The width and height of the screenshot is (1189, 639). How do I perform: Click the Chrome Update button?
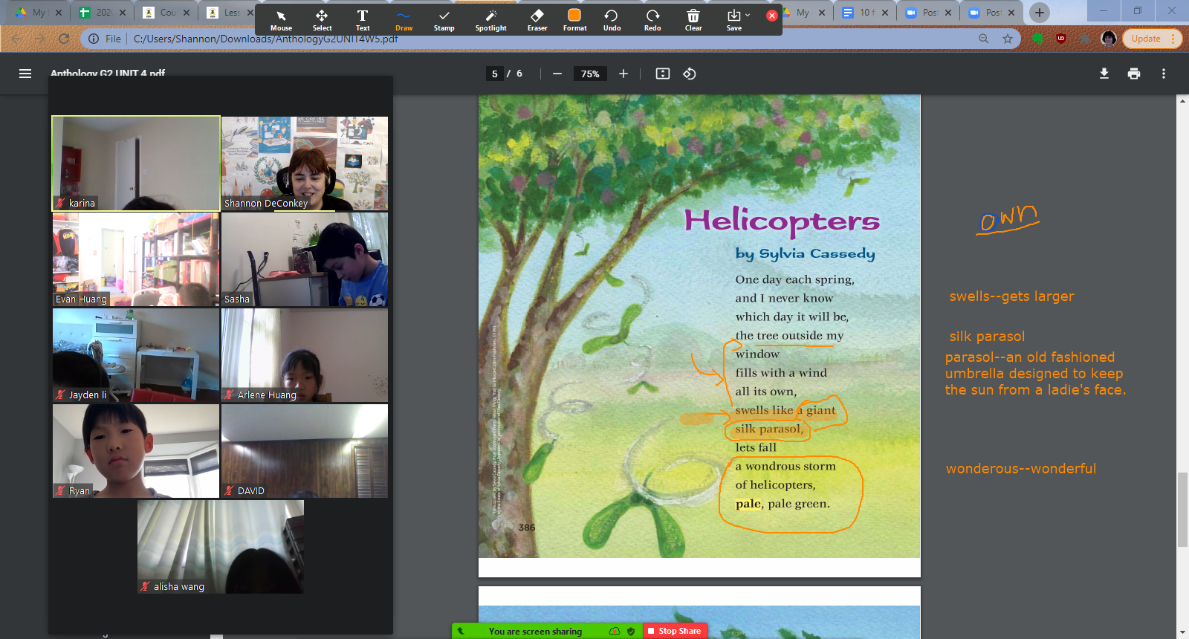1152,39
